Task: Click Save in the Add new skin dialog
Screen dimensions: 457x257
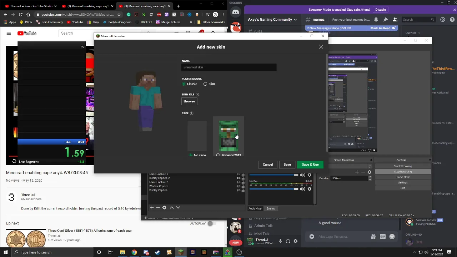Action: tap(287, 165)
